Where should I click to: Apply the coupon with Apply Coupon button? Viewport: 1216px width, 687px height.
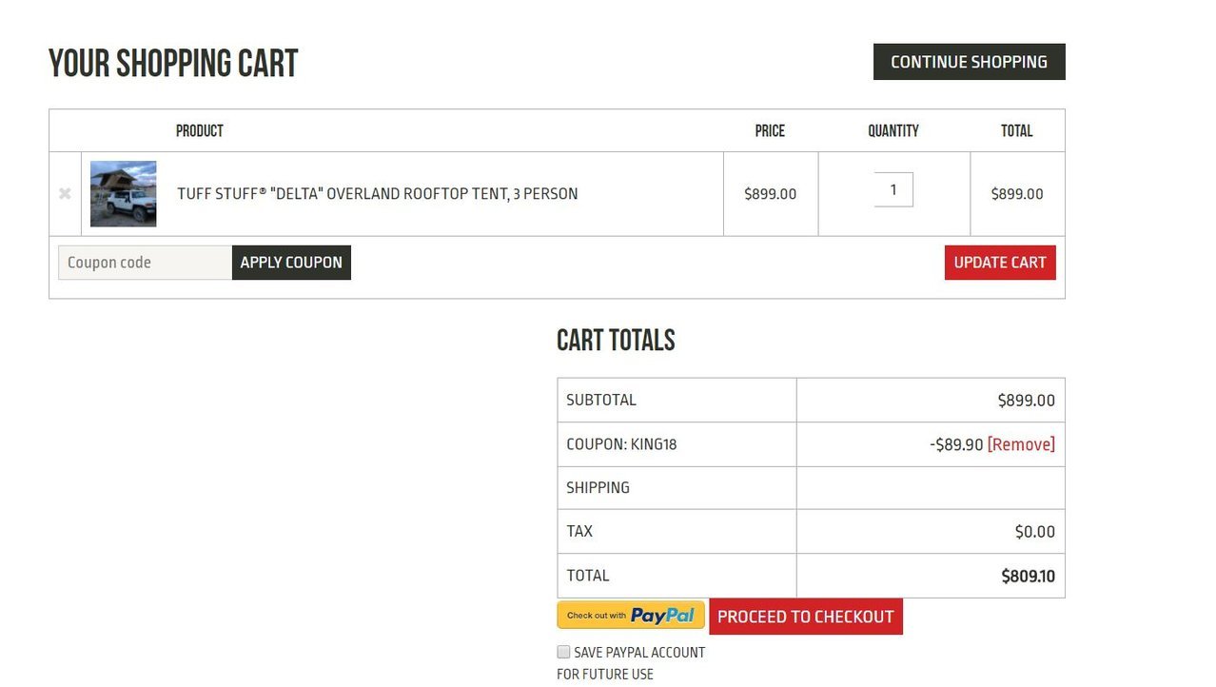click(x=291, y=263)
